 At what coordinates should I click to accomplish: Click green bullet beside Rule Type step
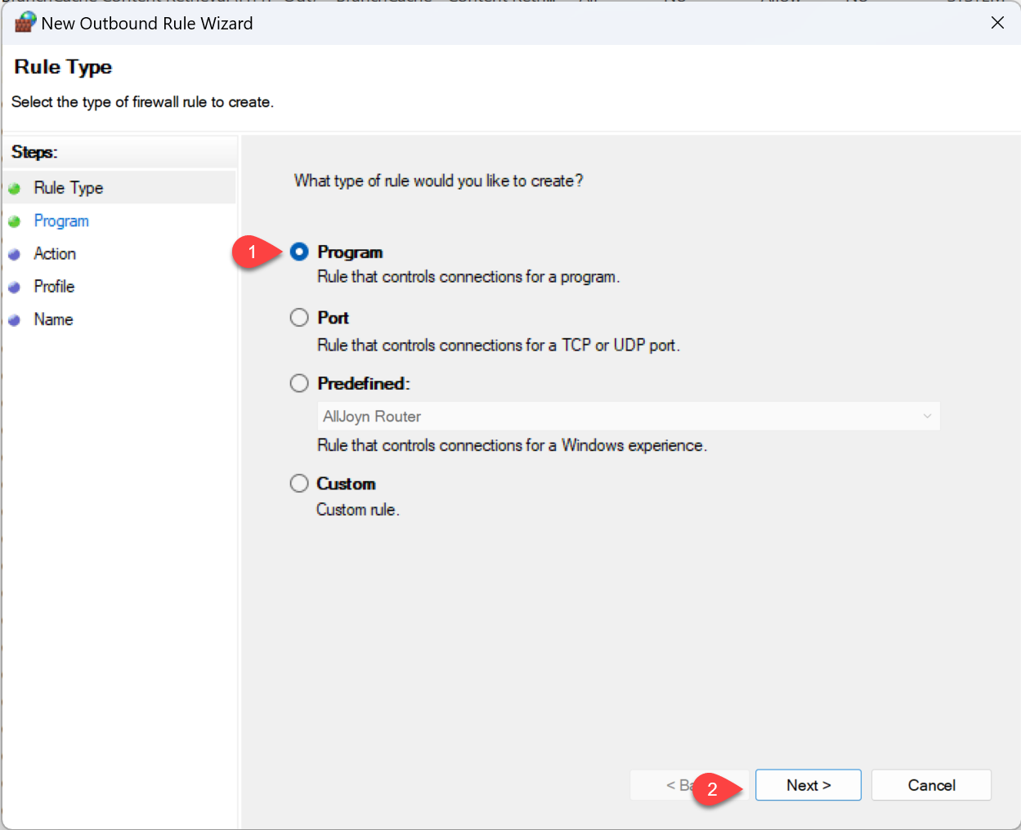(14, 189)
